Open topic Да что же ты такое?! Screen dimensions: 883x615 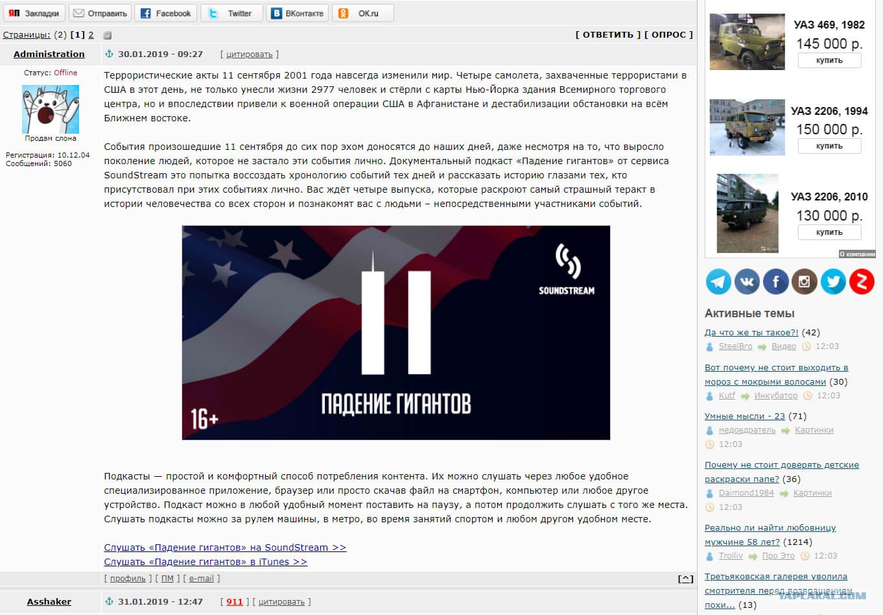coord(752,332)
